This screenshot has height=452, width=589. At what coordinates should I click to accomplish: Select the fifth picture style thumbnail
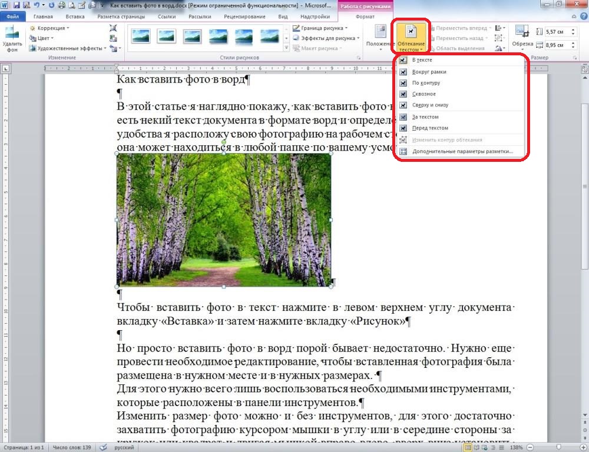pyautogui.click(x=244, y=37)
